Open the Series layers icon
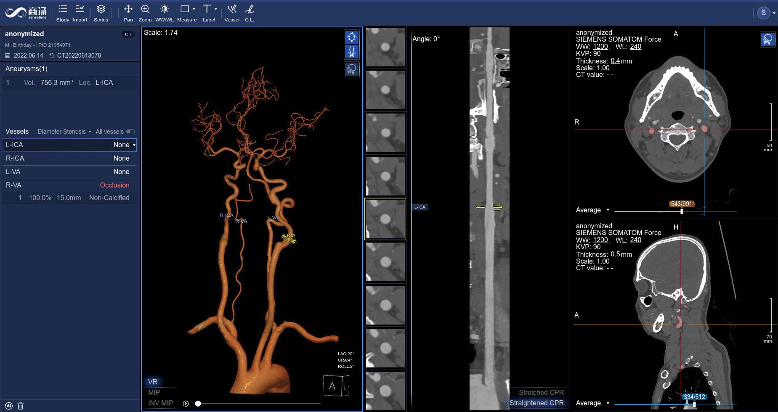778x412 pixels. click(101, 13)
